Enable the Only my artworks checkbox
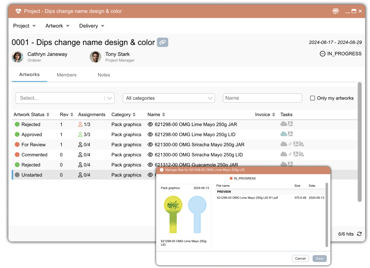370x268 pixels. coord(312,98)
